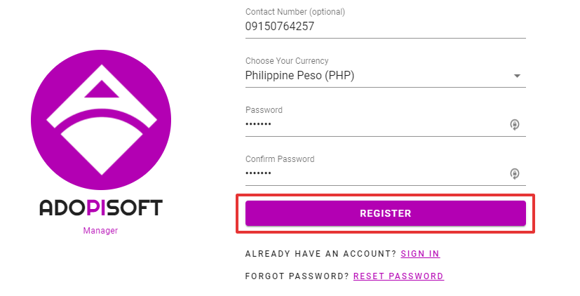Click the ADOPISOFT wordmark text
Screen dimensions: 580x296
click(x=101, y=208)
